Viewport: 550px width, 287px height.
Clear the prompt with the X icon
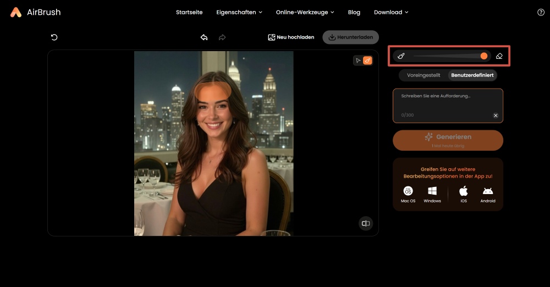click(x=496, y=115)
